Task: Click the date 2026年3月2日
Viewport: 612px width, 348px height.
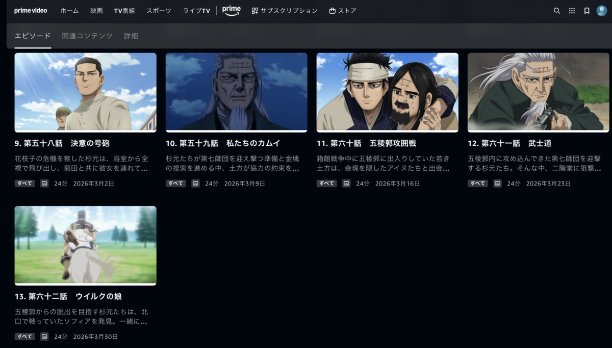Action: tap(94, 183)
